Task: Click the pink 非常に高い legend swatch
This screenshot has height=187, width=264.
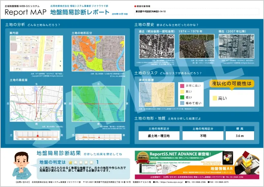Action: point(181,86)
